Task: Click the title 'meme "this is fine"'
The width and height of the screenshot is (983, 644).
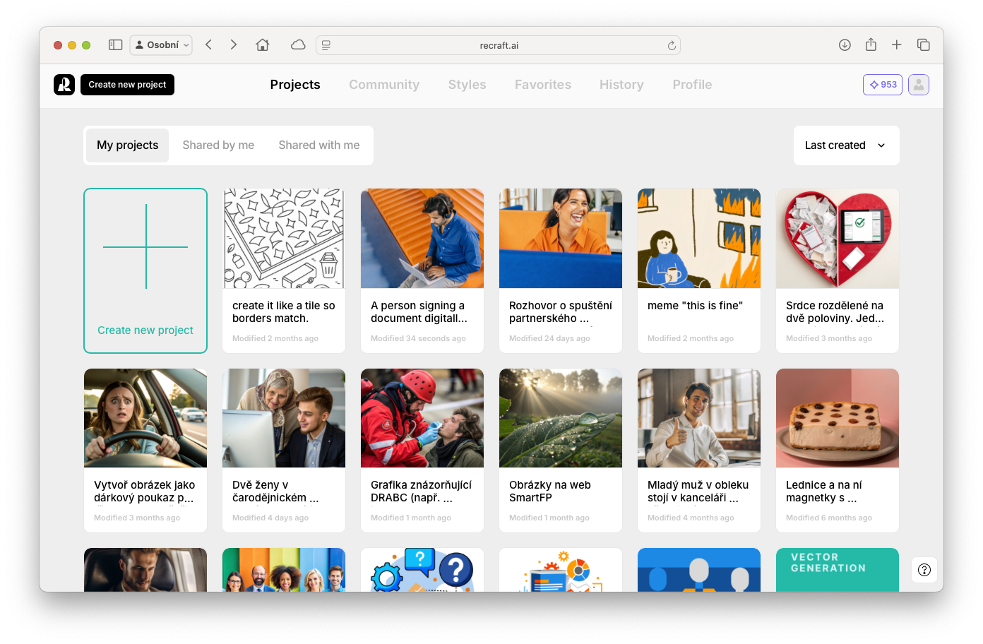Action: pos(695,306)
